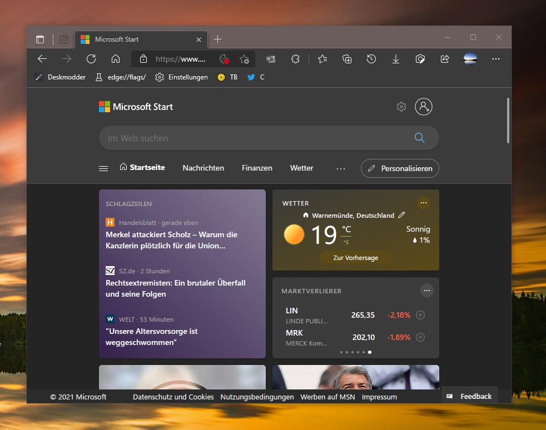
Task: Go to browser home page
Action: tap(116, 59)
